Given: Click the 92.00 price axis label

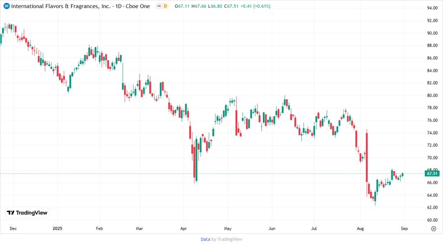Looking at the screenshot, I should pos(432,20).
